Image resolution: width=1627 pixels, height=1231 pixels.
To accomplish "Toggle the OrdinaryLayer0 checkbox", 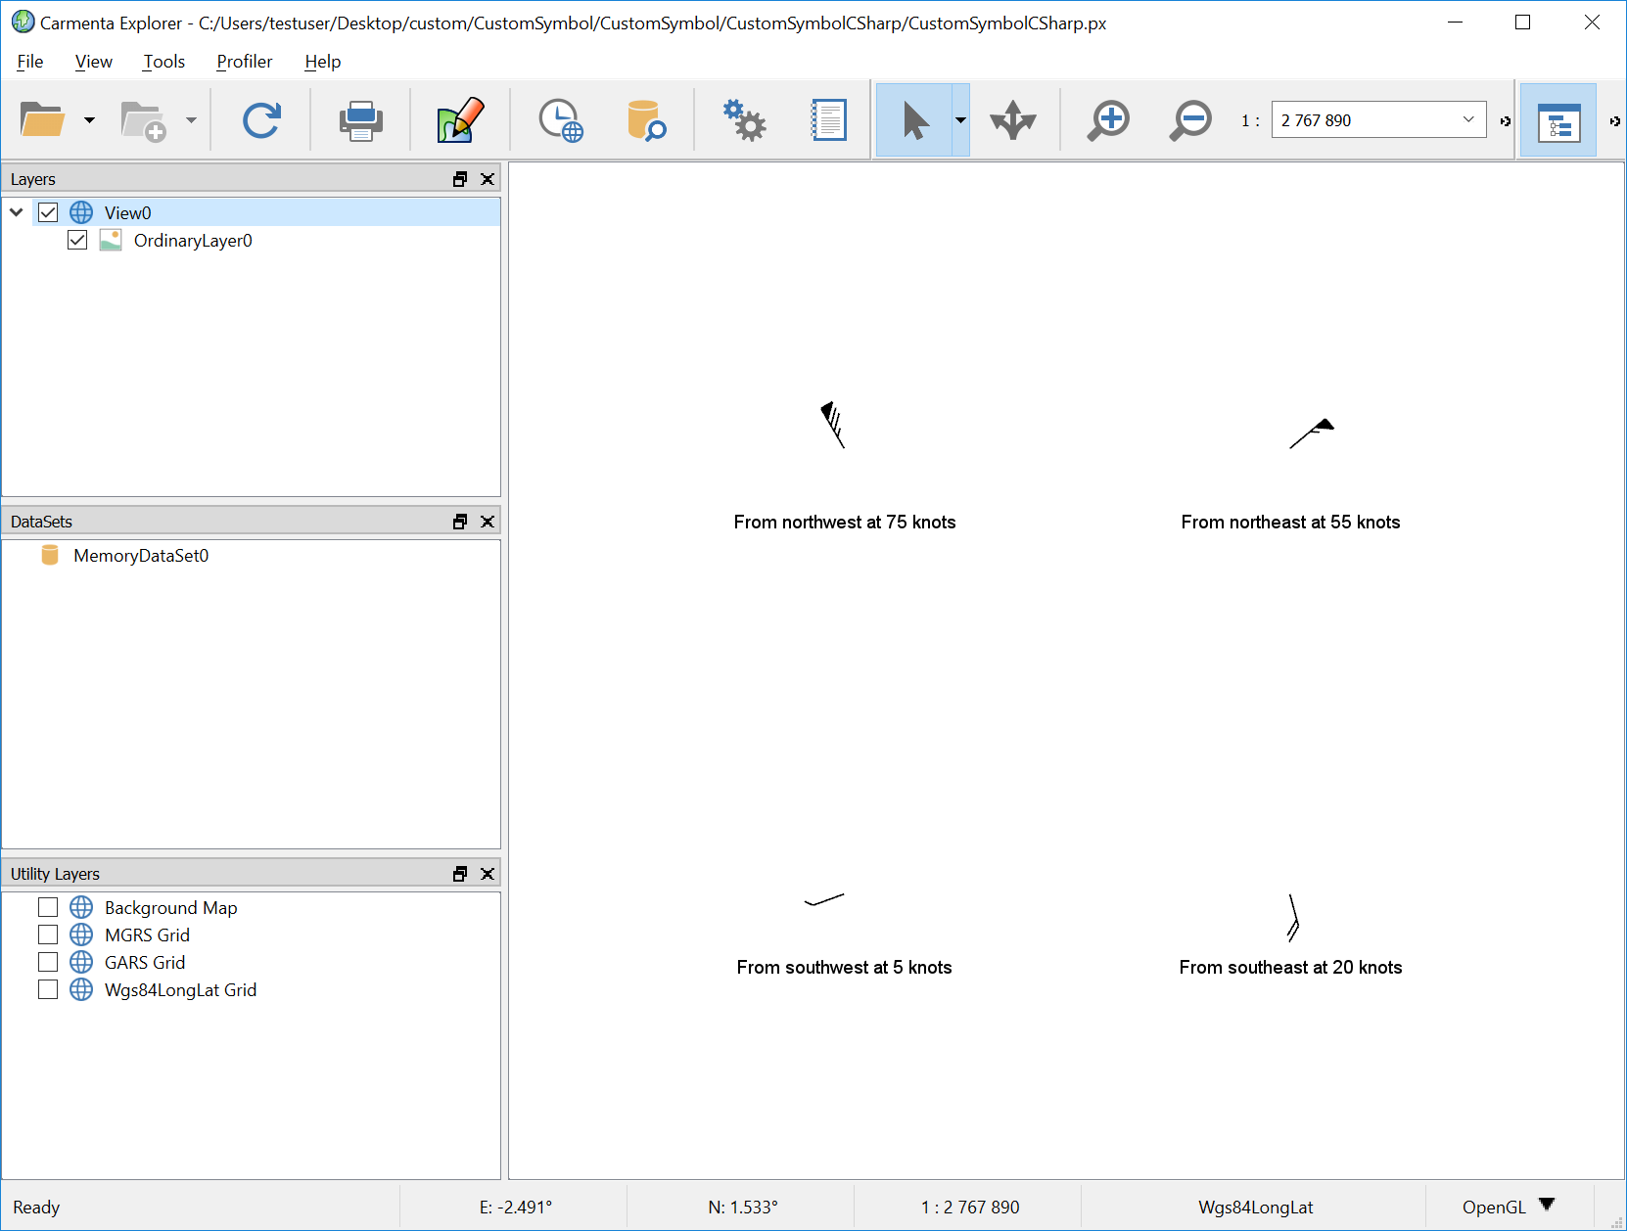I will pos(77,240).
